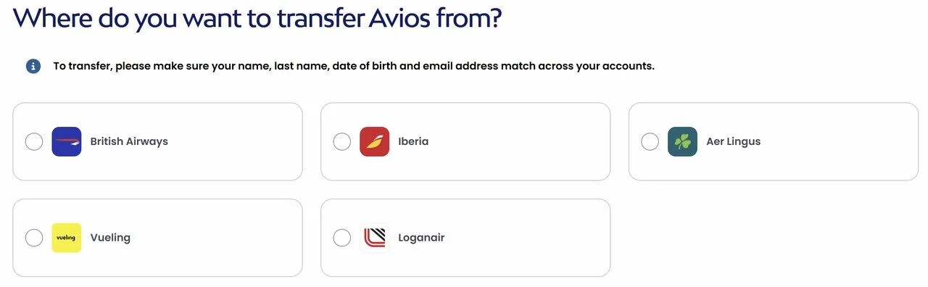
Task: Click the British Airways speedmarque logo
Action: click(67, 141)
